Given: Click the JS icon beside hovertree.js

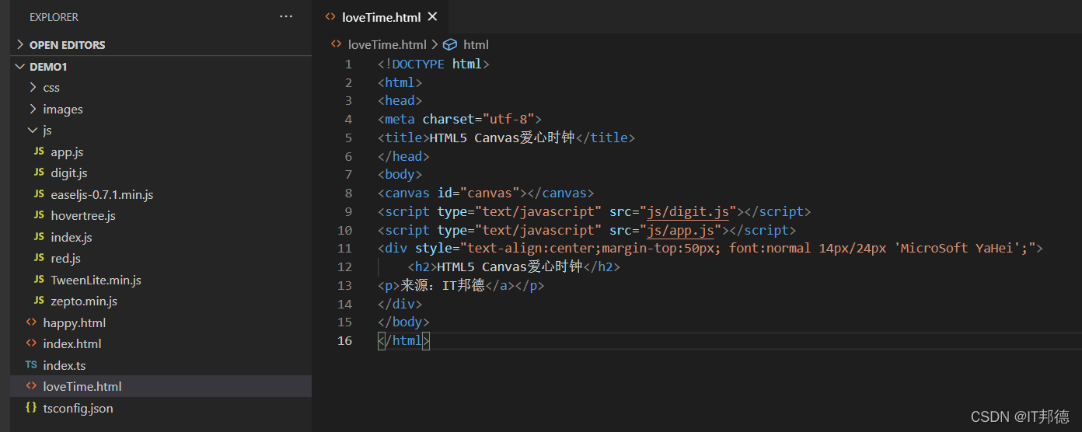Looking at the screenshot, I should (x=39, y=215).
